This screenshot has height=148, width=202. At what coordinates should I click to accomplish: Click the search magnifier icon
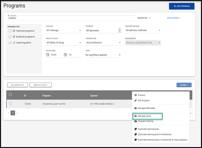coord(9,16)
